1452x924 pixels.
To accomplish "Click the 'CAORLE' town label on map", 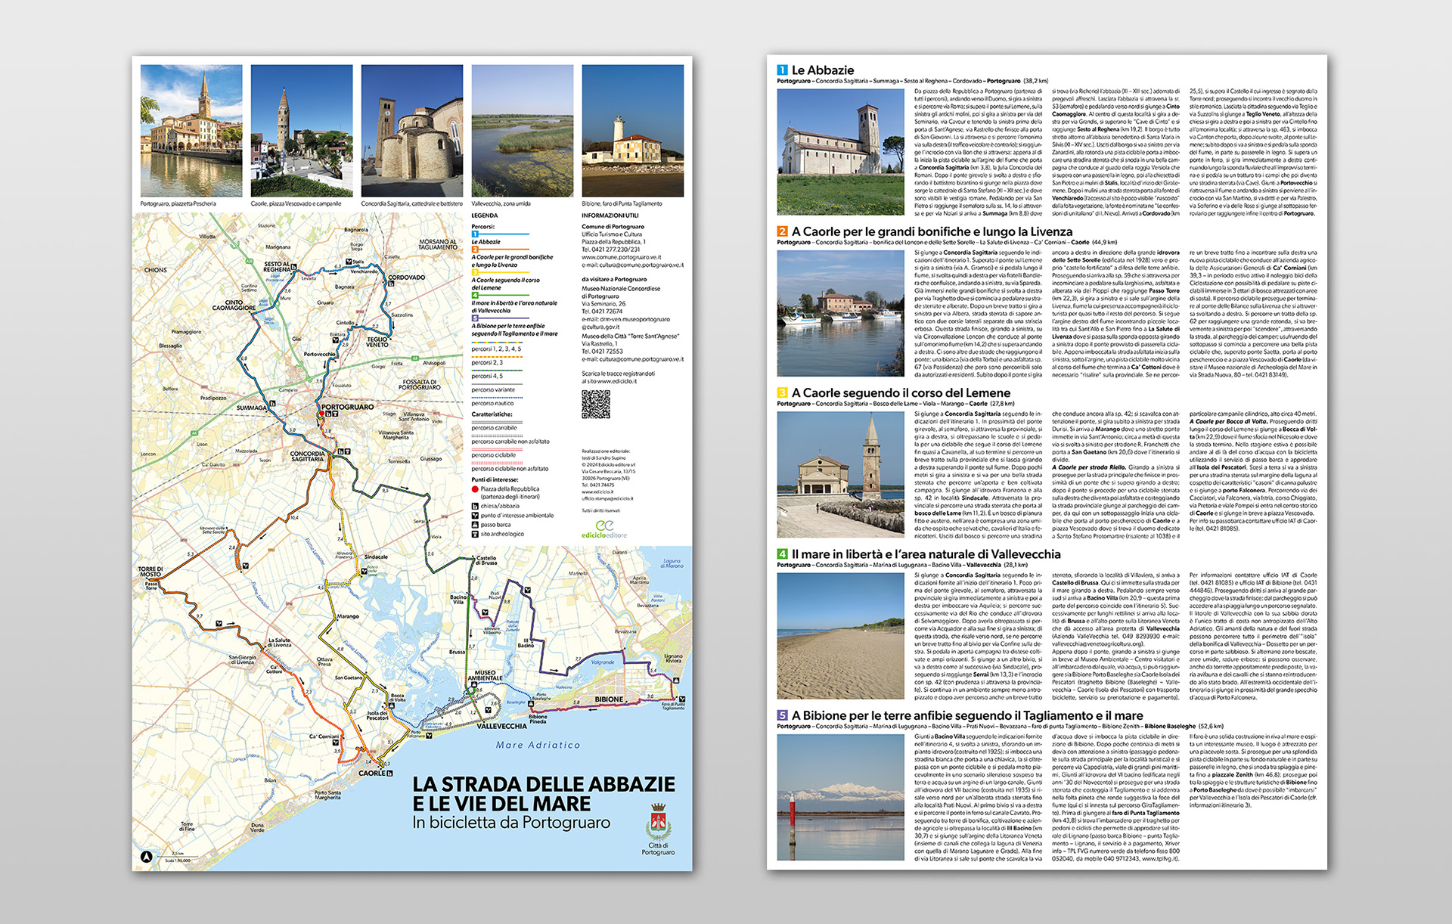I will (x=371, y=774).
